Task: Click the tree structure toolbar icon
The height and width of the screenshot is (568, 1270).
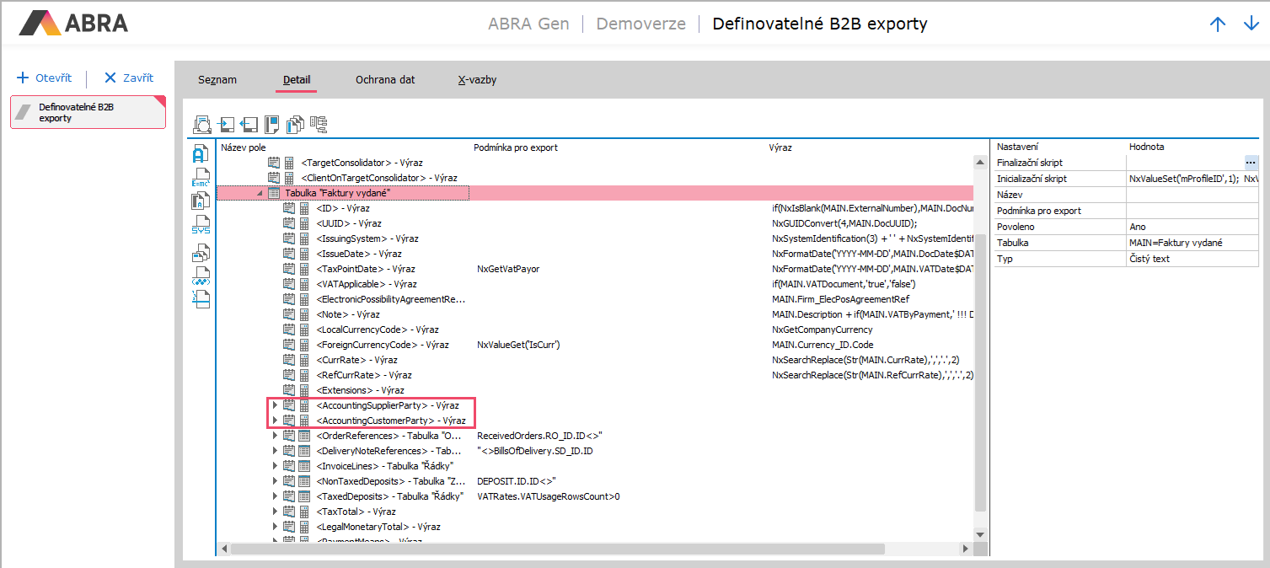Action: 319,125
